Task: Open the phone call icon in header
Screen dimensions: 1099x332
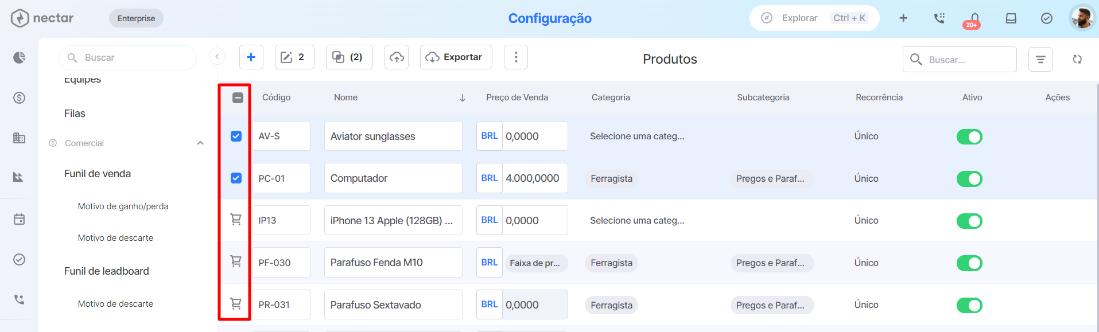Action: pos(939,18)
